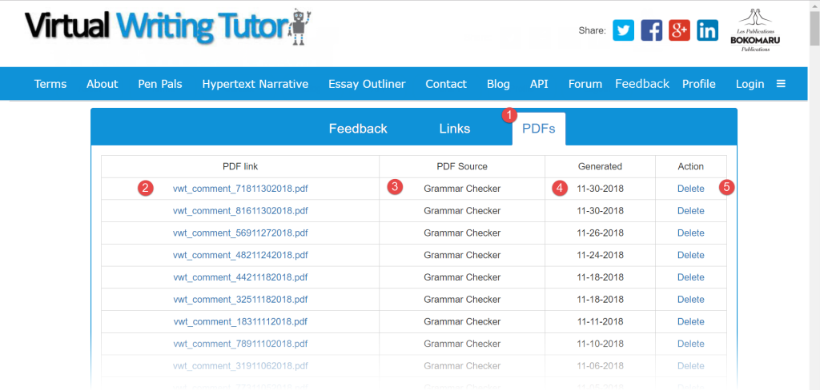Select Grammar Checker cell in 11-26-2018 row

pyautogui.click(x=462, y=233)
